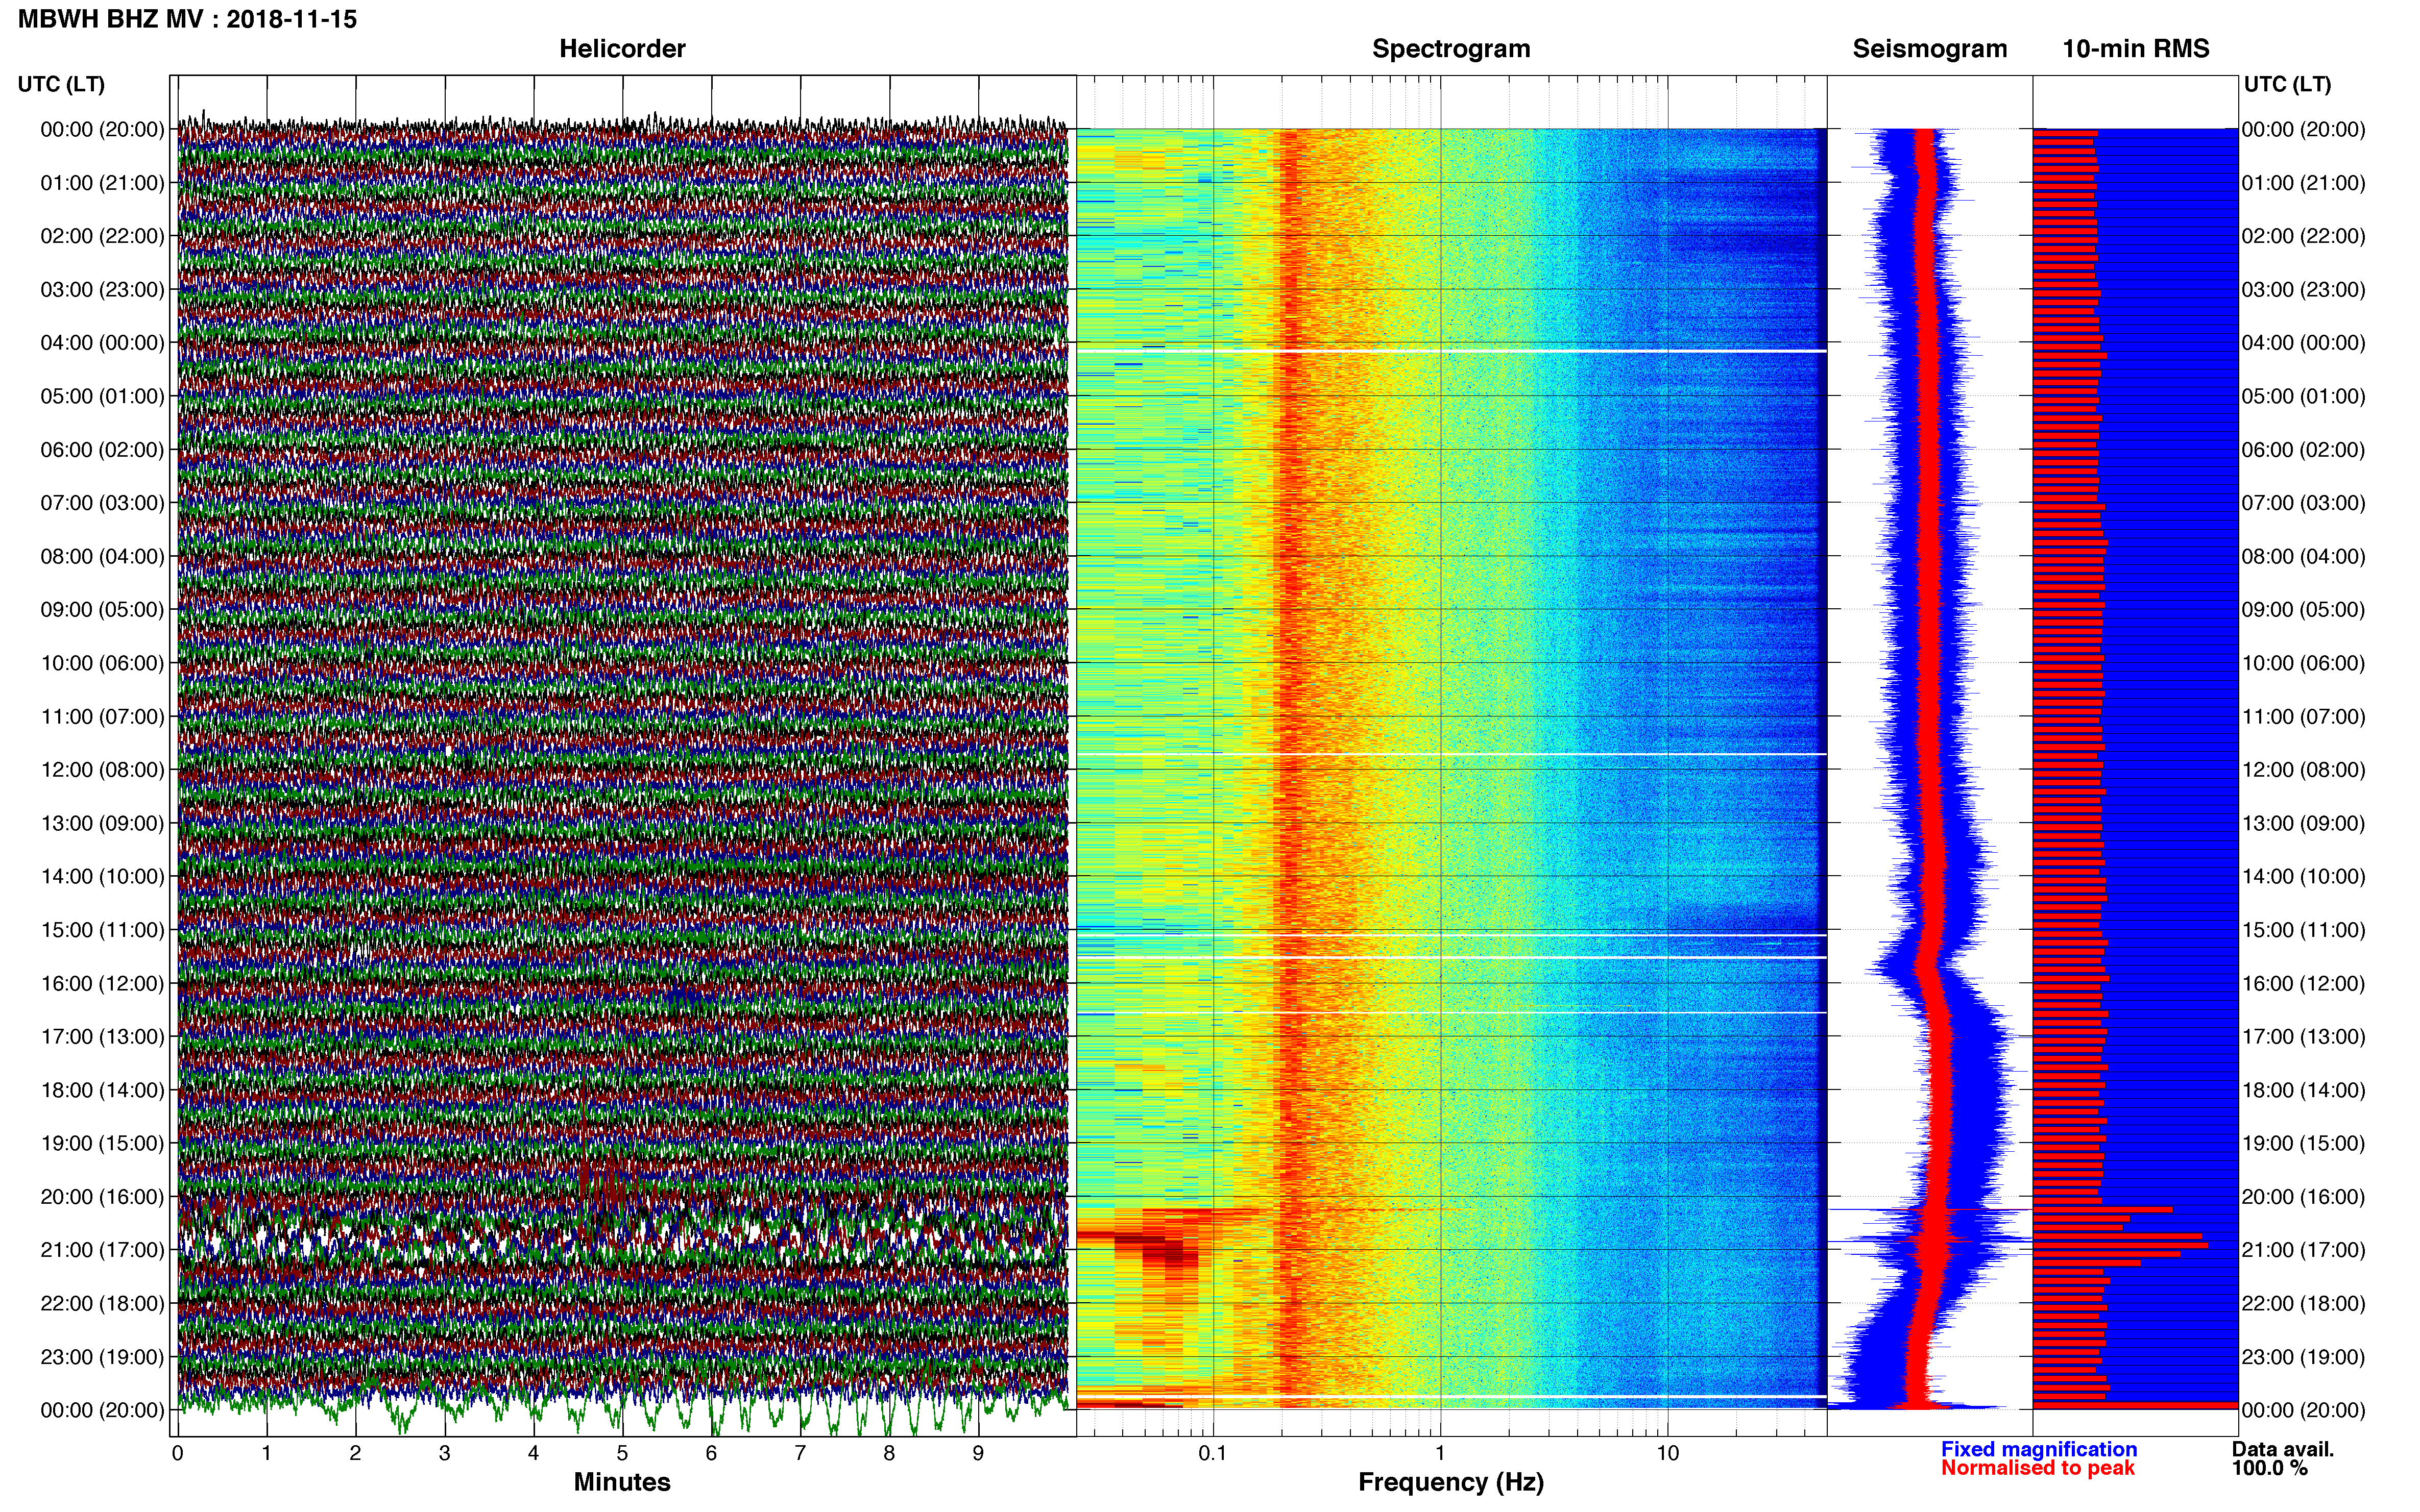Click left time label '20:00 (16:00)'

click(x=102, y=1196)
